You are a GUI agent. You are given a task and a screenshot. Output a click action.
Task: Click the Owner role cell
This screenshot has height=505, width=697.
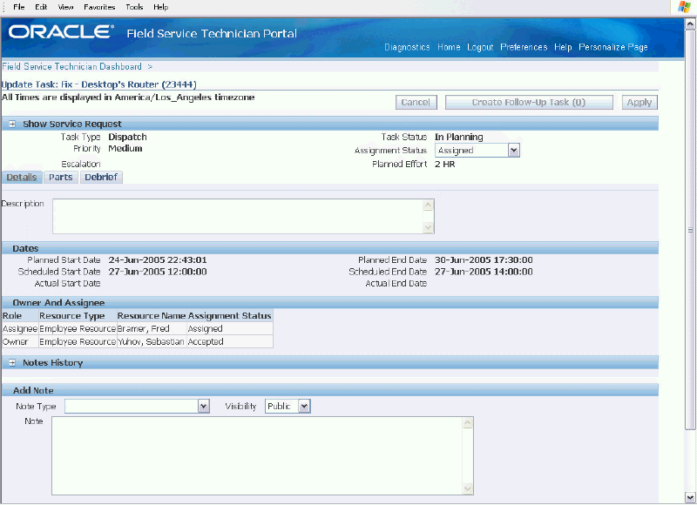pyautogui.click(x=20, y=341)
